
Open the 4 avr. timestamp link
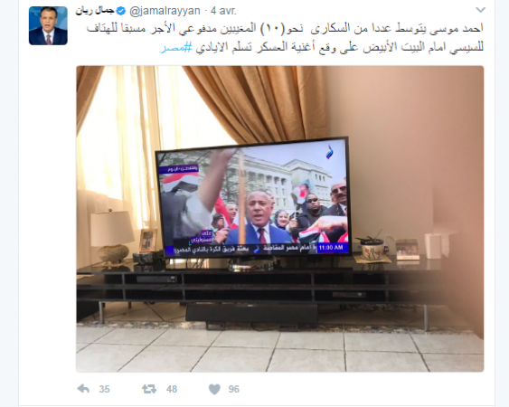pyautogui.click(x=223, y=12)
